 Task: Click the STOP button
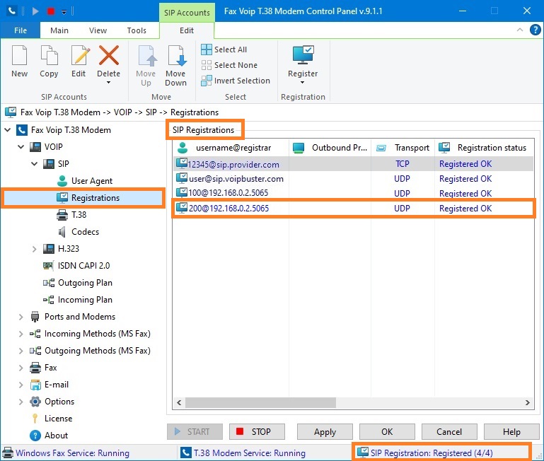click(257, 432)
